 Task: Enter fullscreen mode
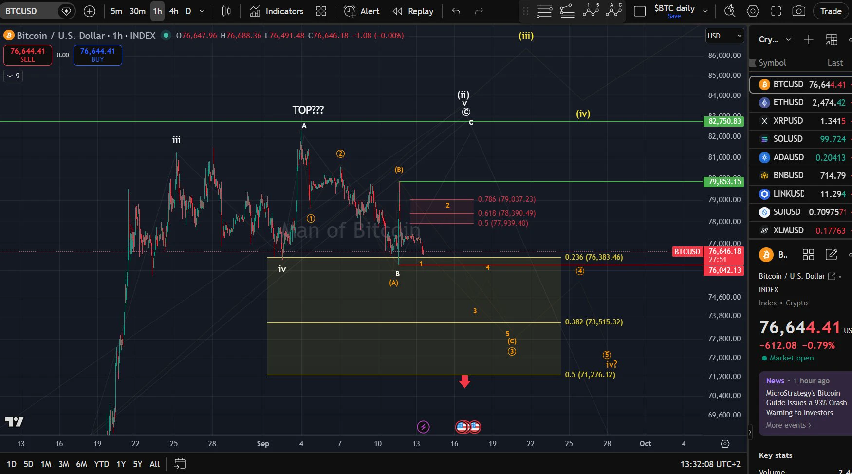tap(776, 11)
